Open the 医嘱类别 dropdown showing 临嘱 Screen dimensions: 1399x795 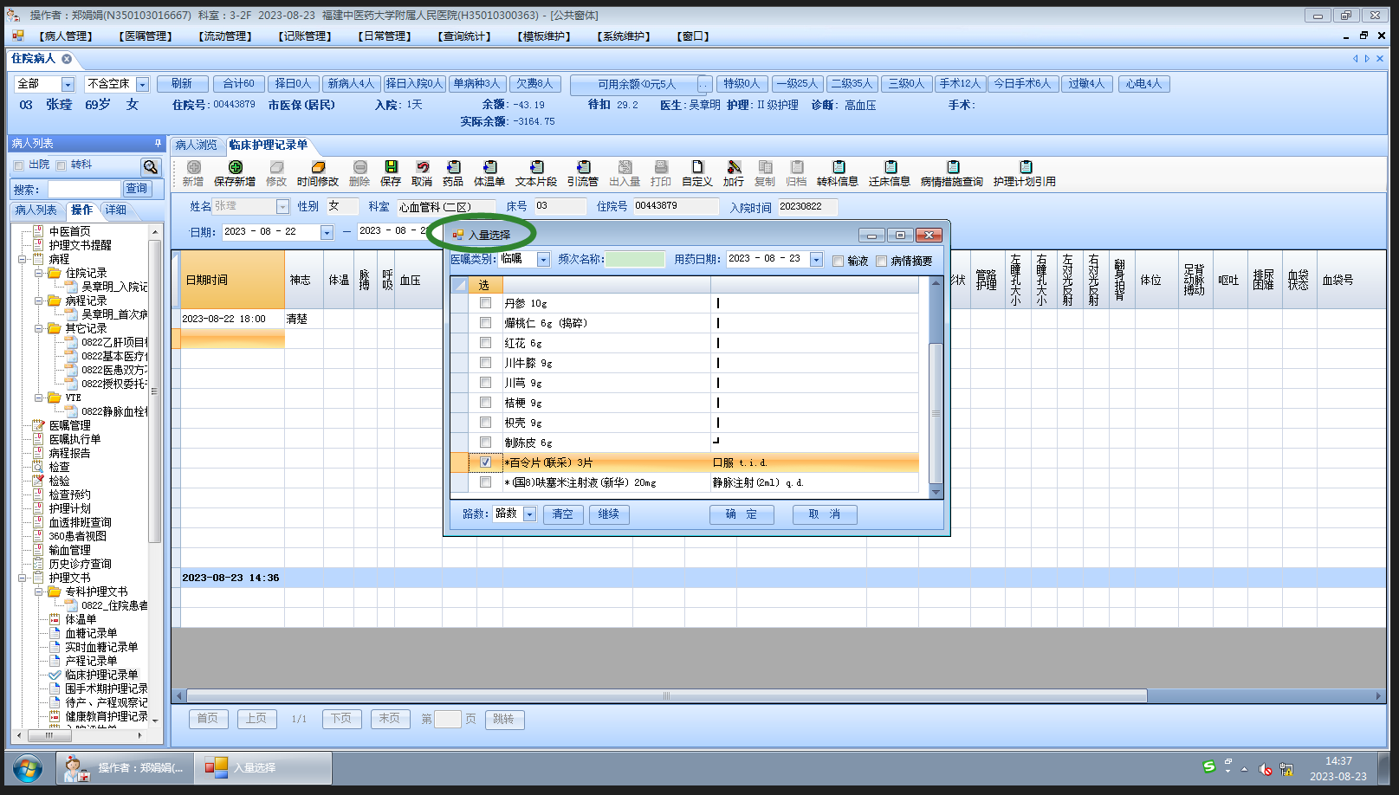[543, 260]
